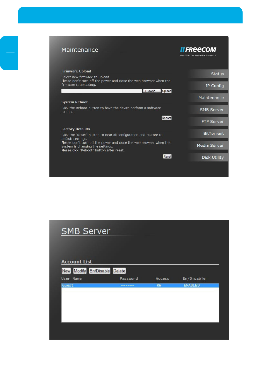
Task: Click the Firmware Upload section title
Action: coord(76,71)
